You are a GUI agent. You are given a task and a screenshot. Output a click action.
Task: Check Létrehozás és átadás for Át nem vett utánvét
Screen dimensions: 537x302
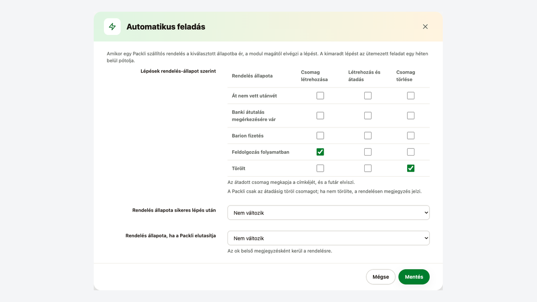(368, 96)
